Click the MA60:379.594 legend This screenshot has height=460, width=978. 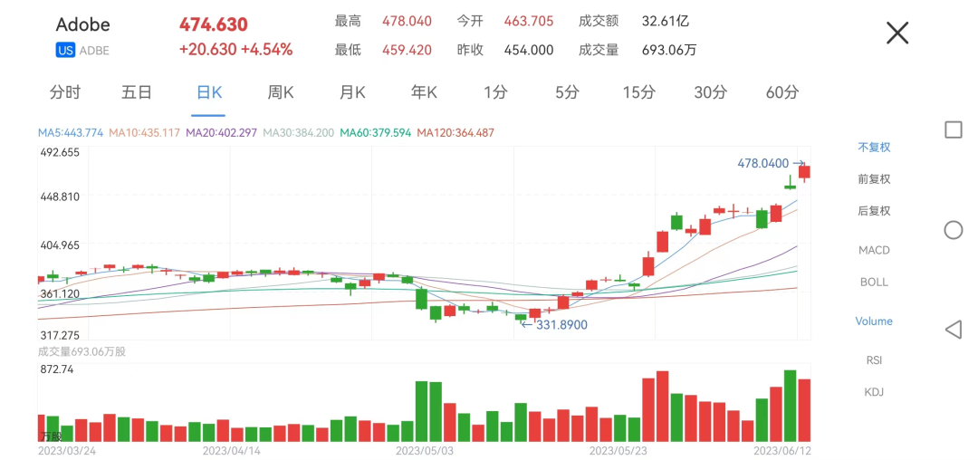[376, 133]
